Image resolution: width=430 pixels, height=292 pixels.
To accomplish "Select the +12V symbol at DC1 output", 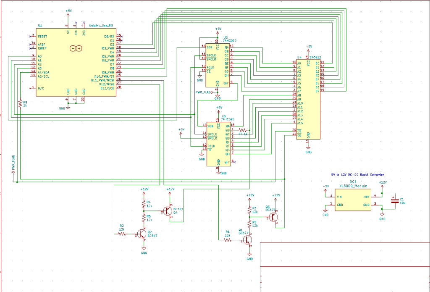I will tap(383, 184).
